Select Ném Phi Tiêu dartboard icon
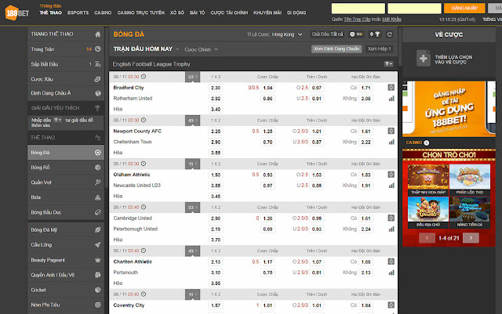Image resolution: width=502 pixels, height=314 pixels. pyautogui.click(x=97, y=305)
